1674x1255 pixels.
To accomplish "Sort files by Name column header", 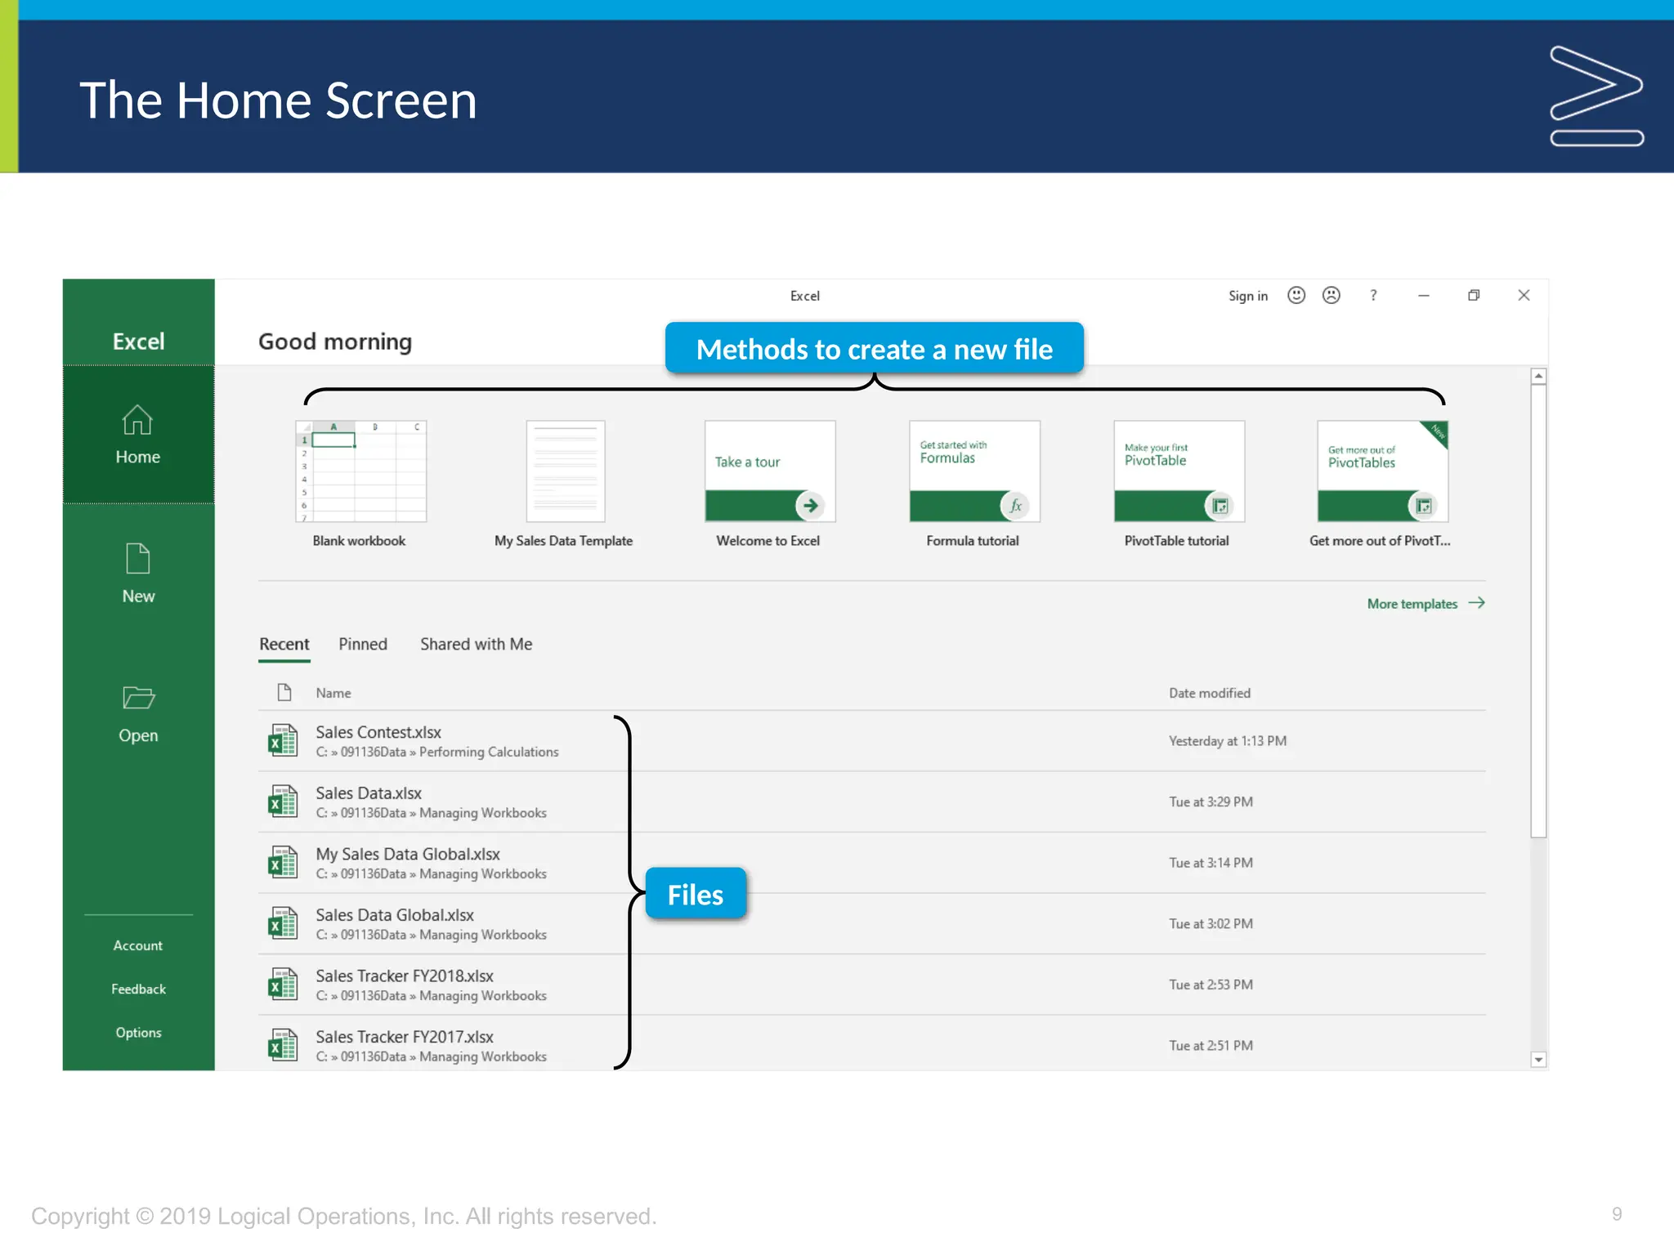I will pyautogui.click(x=333, y=693).
